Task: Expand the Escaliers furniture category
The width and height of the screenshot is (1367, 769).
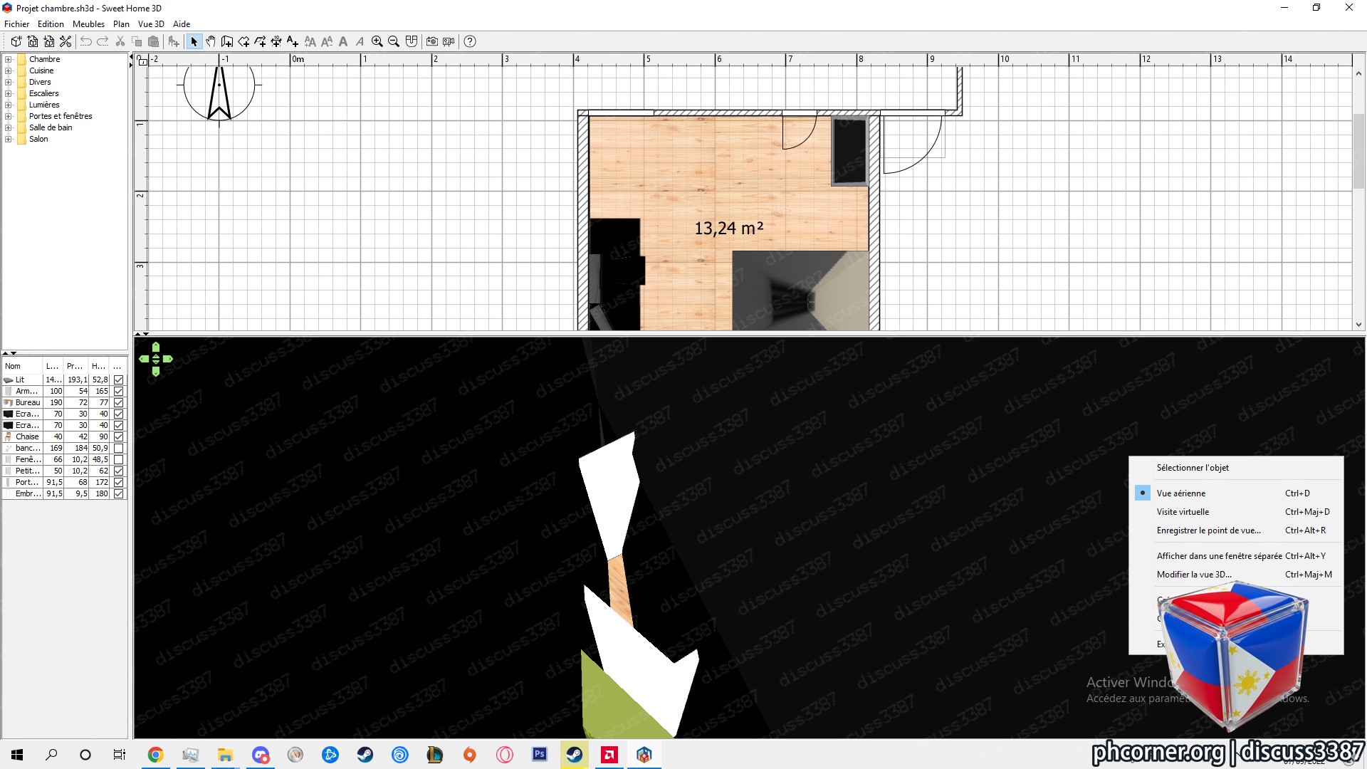Action: pyautogui.click(x=9, y=93)
